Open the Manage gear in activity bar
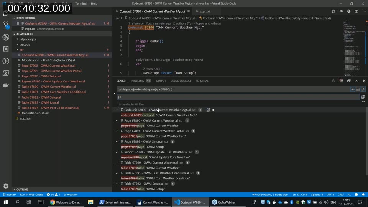 [x=6, y=186]
